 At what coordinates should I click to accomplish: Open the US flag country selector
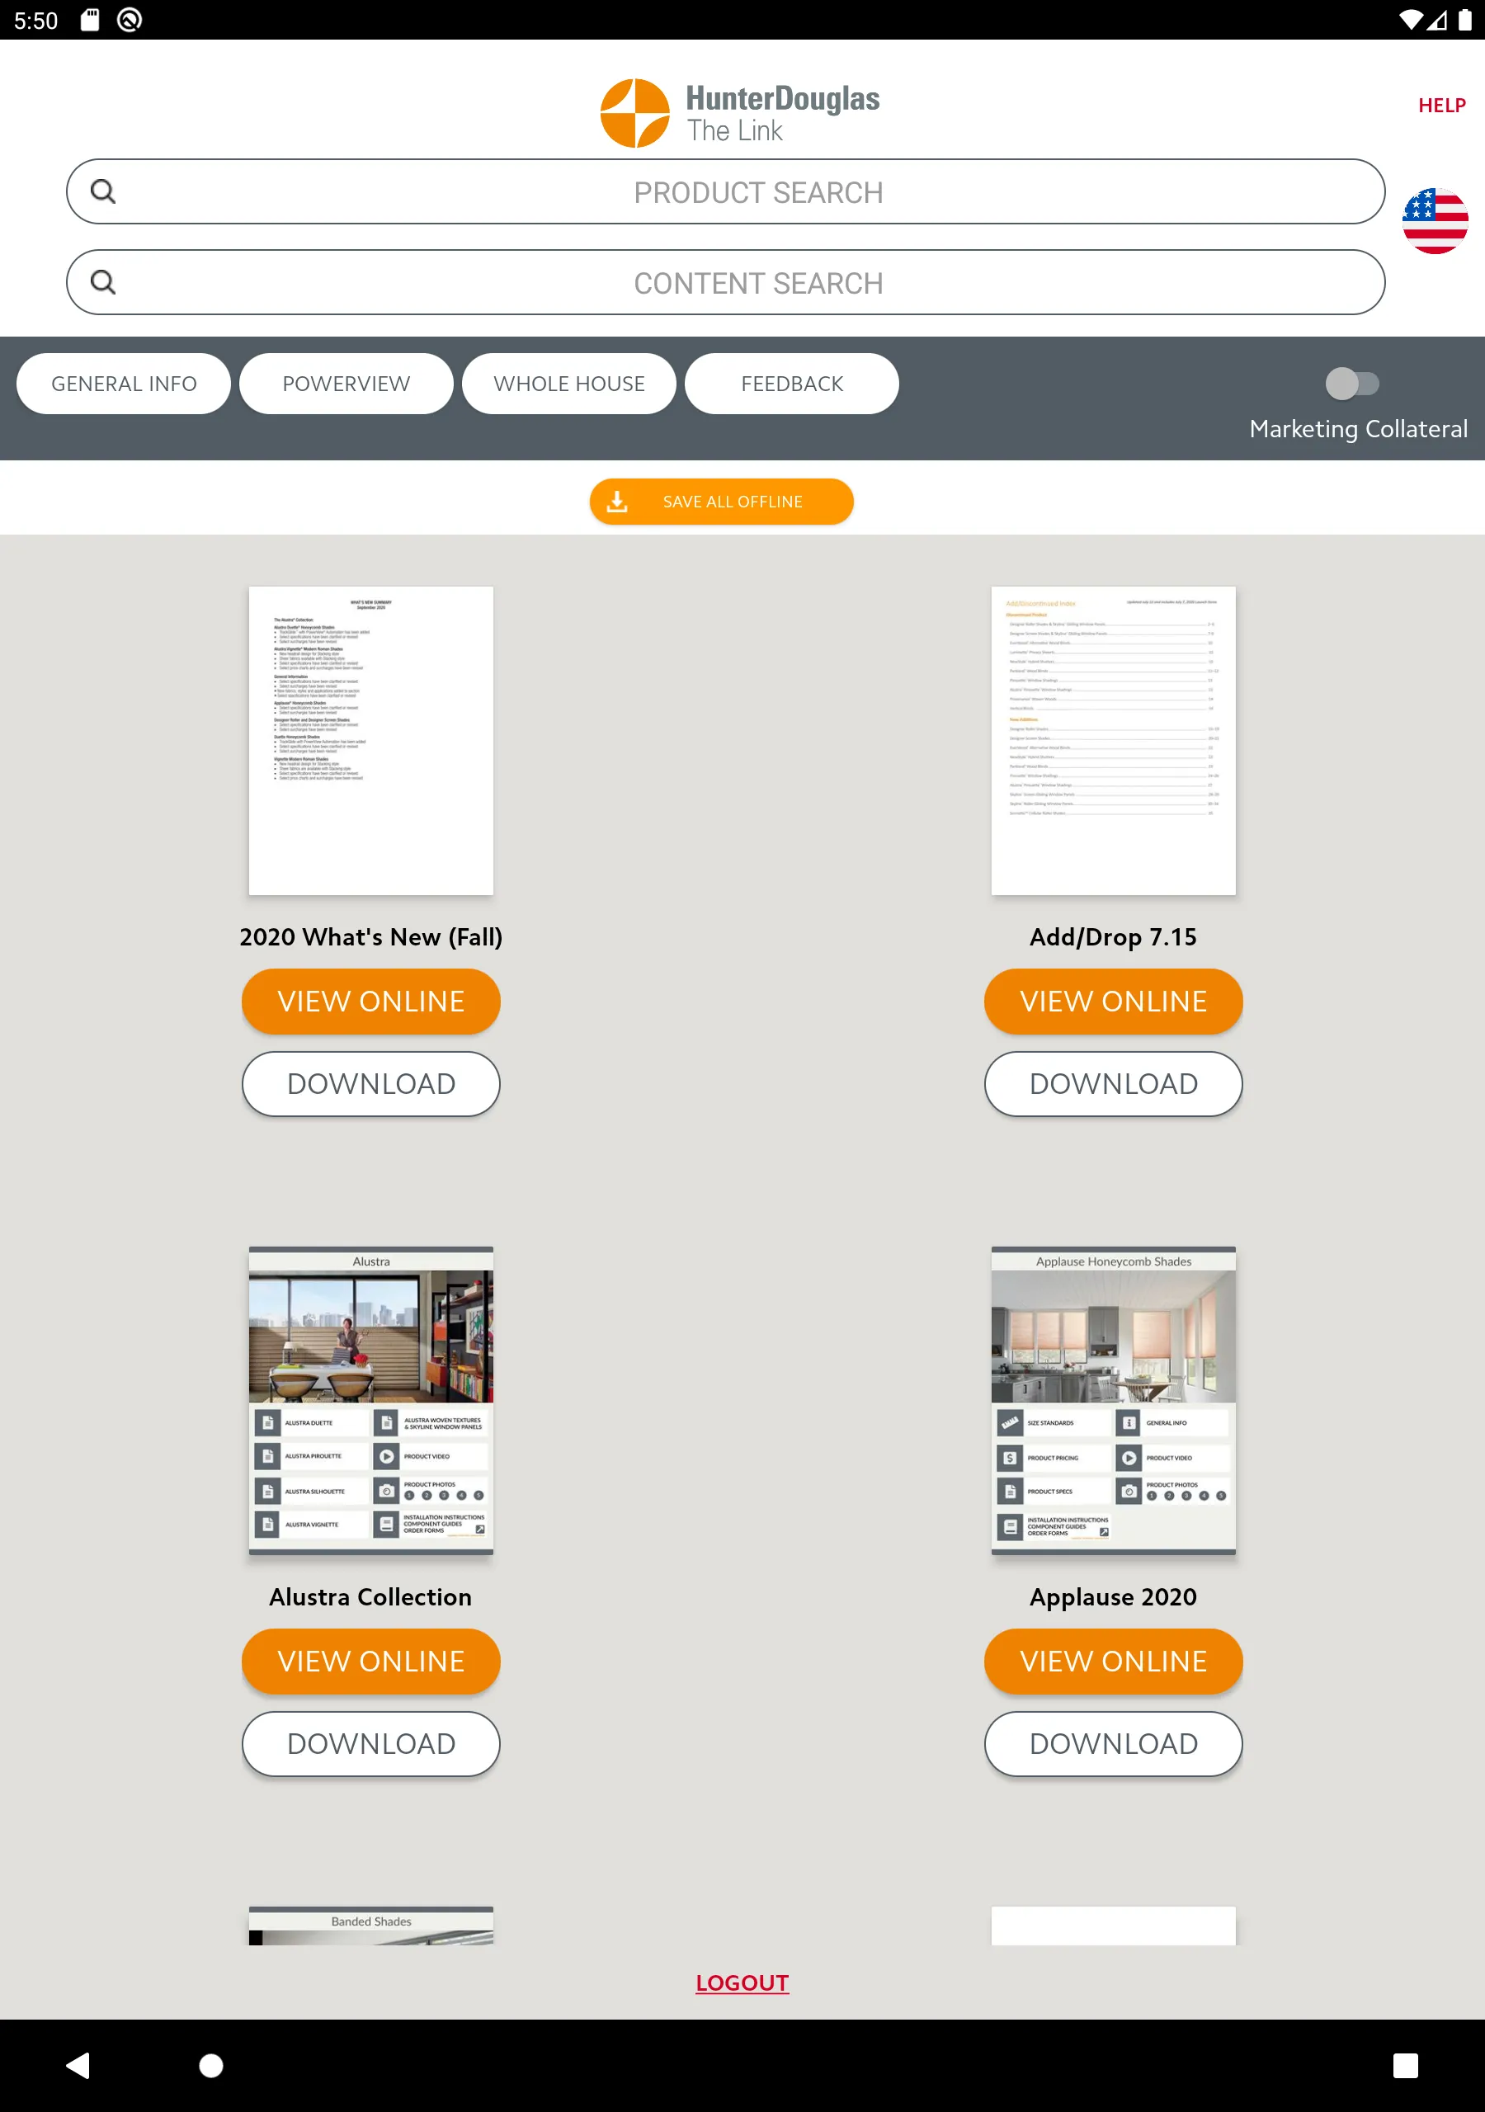click(1435, 222)
